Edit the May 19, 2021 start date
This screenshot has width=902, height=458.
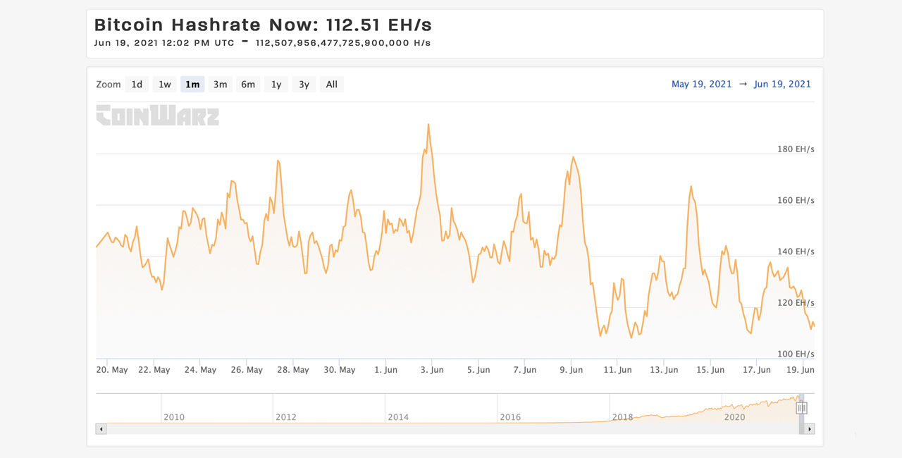click(702, 84)
